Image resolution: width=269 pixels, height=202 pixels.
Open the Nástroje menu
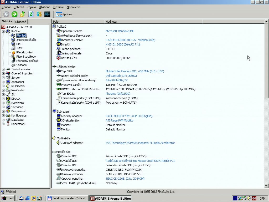tap(59, 7)
